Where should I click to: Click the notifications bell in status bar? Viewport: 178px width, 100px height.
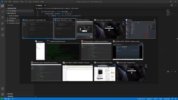(x=175, y=99)
